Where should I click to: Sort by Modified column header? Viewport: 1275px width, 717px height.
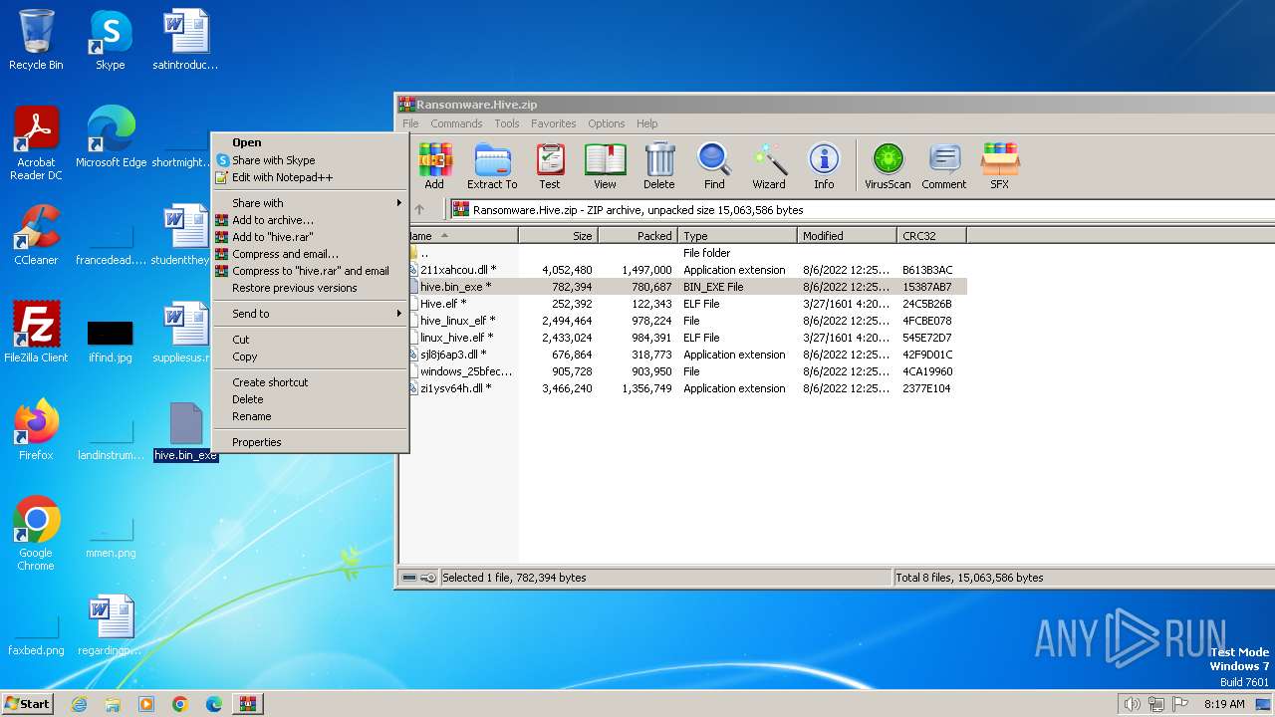coord(847,236)
